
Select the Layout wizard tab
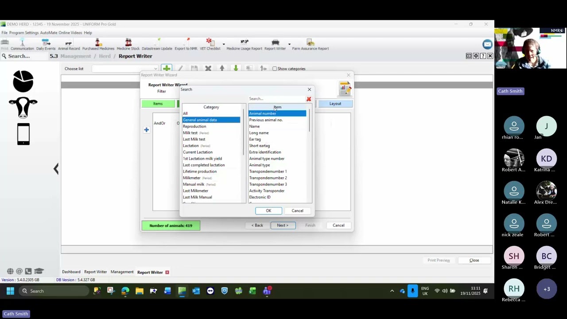tap(335, 104)
